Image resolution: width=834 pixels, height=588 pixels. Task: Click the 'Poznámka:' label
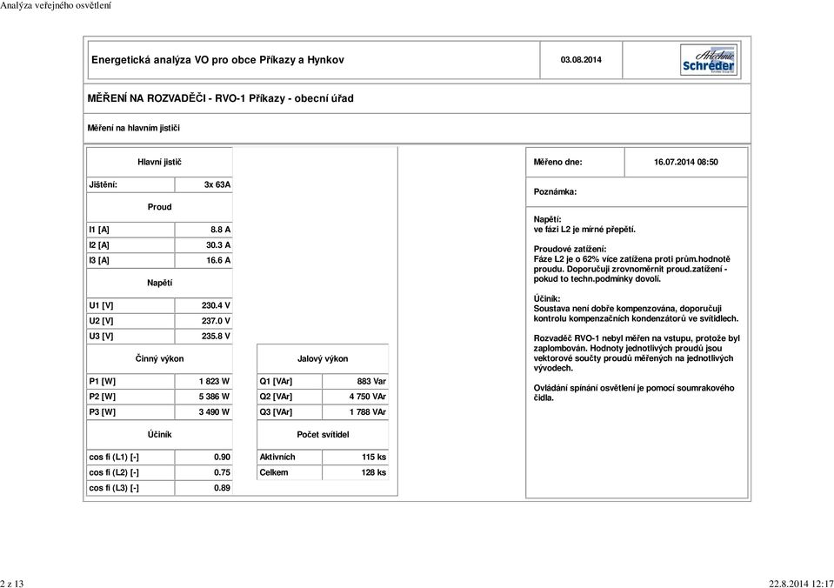coord(556,192)
